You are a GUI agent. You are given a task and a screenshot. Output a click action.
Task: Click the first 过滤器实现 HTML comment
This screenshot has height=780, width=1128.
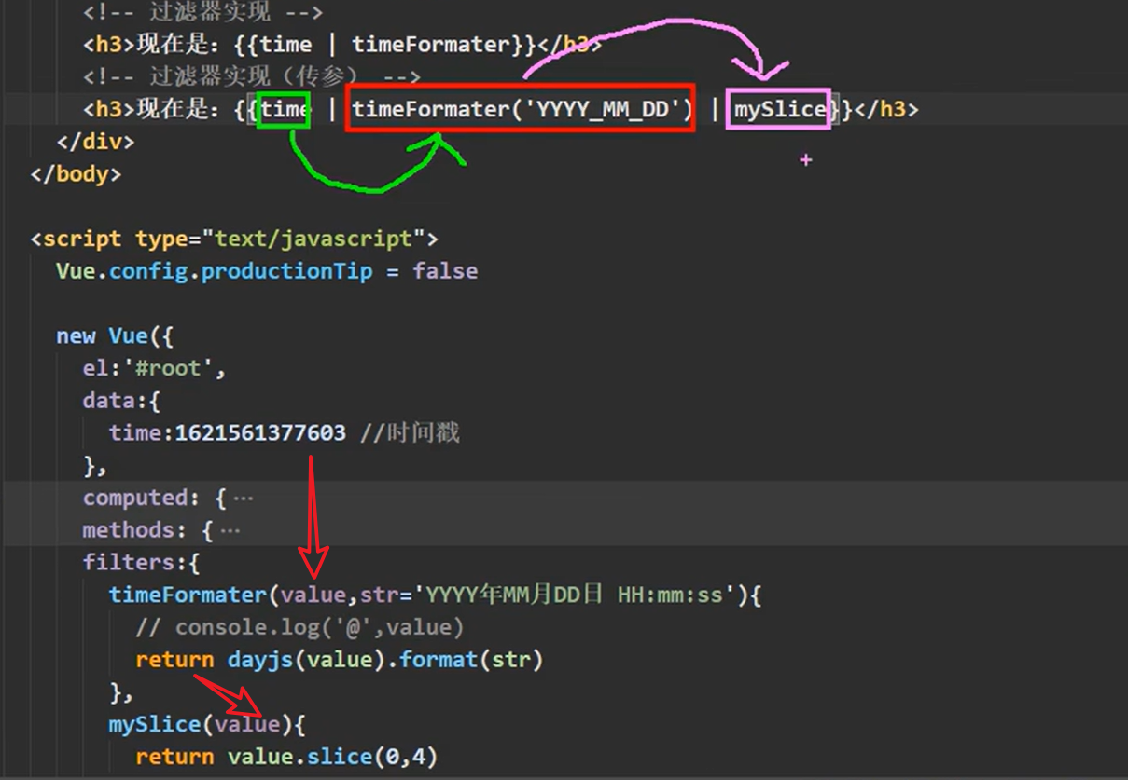point(202,13)
